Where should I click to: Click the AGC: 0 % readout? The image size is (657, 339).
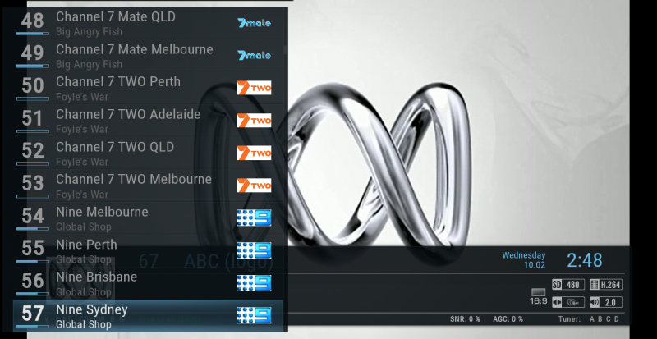(x=508, y=319)
